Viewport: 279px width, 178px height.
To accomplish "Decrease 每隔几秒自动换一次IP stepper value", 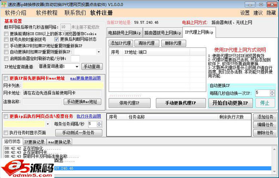I will coord(272,95).
